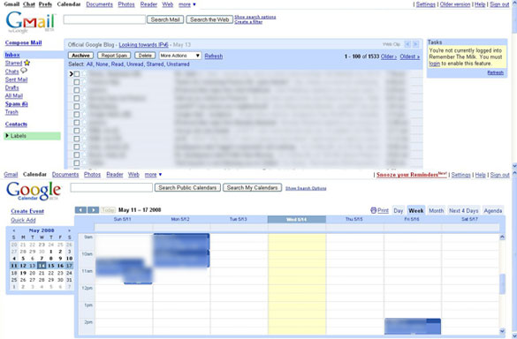
Task: Open the Friday 5/16 event at 2pm
Action: [413, 326]
